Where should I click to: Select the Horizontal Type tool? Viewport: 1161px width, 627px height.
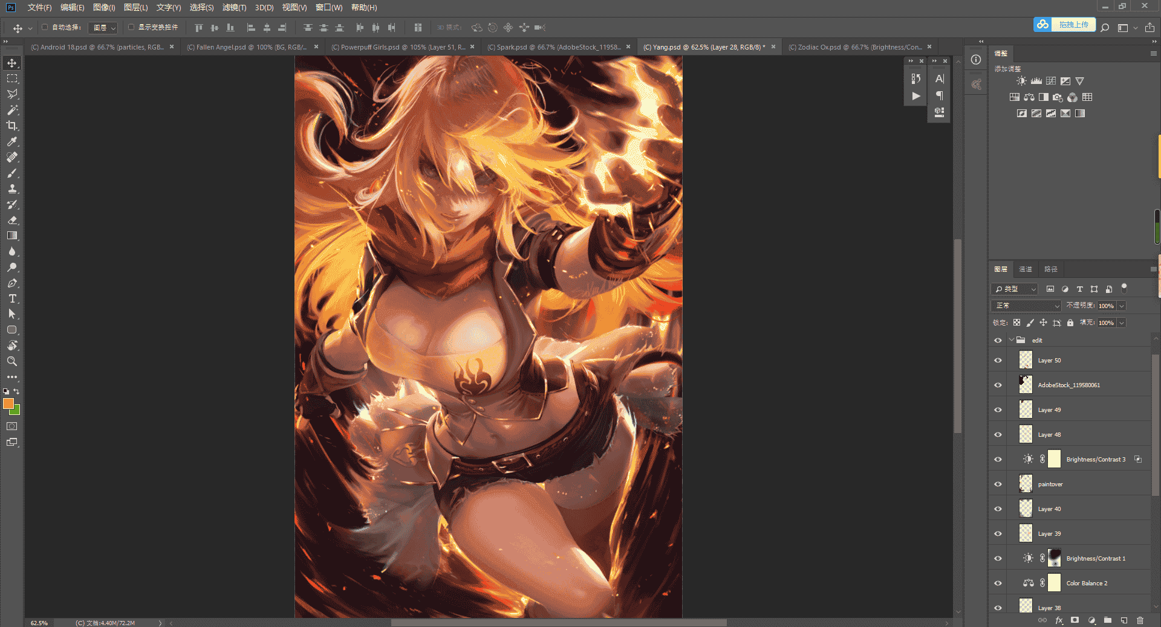point(12,298)
